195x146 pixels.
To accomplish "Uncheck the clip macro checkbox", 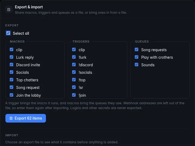I will (11, 50).
